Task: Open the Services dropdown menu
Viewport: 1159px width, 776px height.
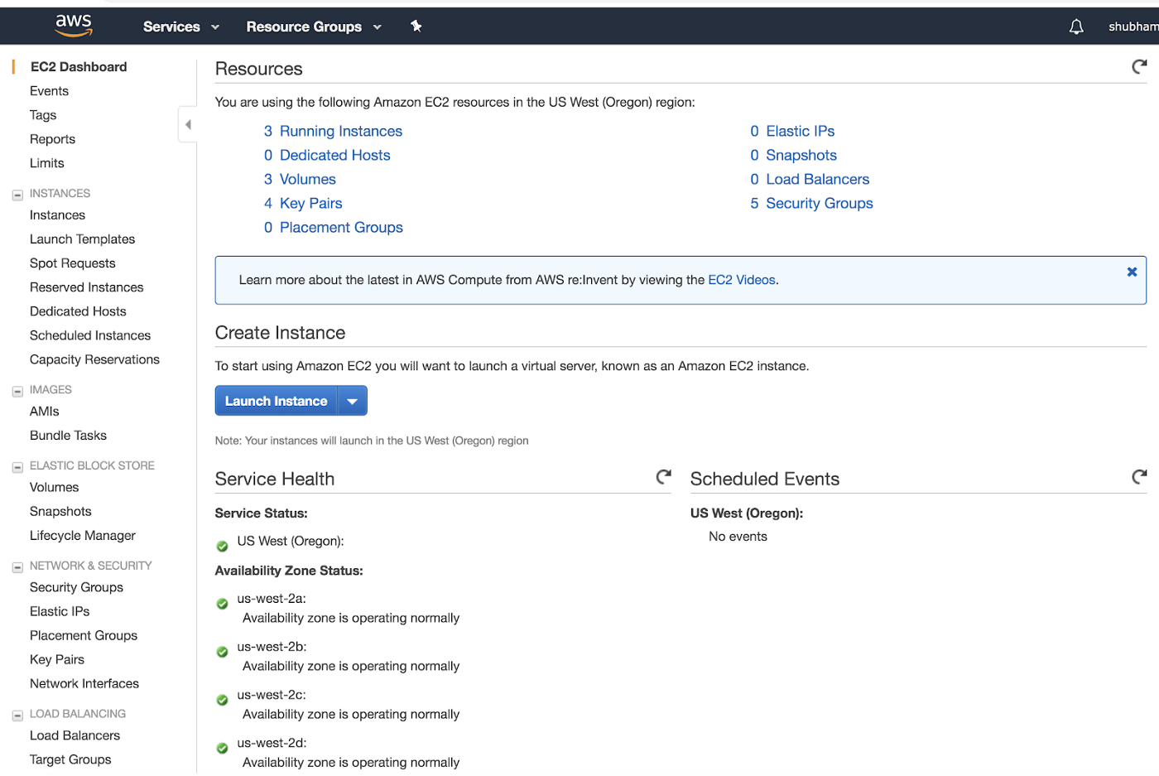Action: [x=181, y=27]
